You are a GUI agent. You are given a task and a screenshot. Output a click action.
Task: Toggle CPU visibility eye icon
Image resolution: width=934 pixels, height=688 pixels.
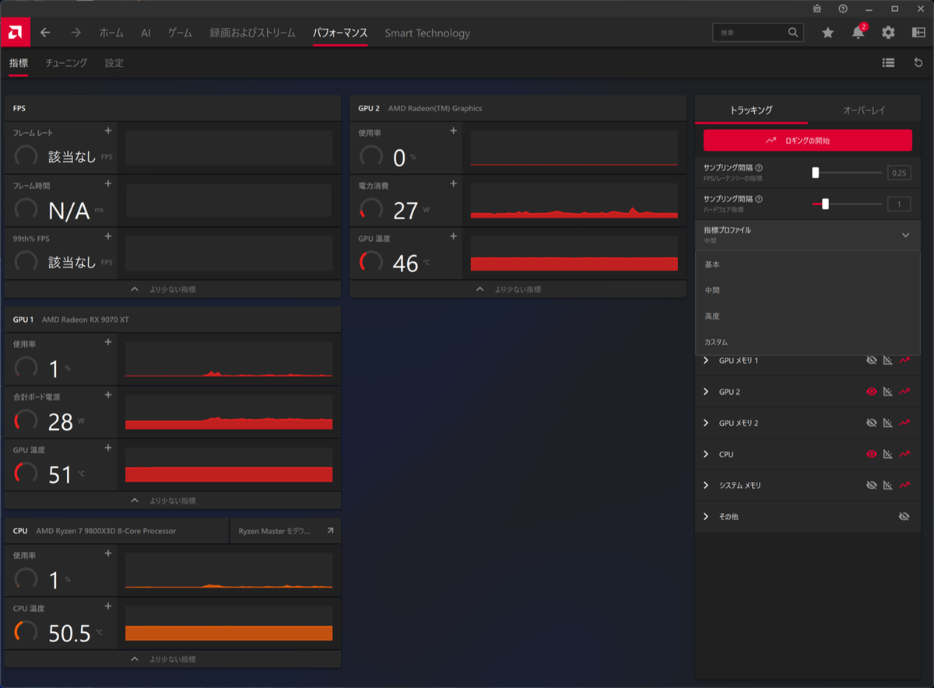(x=872, y=454)
